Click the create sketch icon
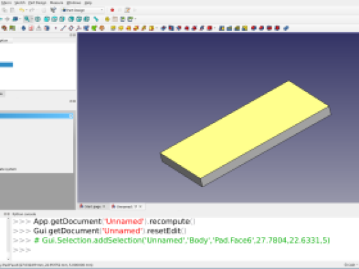 (12, 28)
